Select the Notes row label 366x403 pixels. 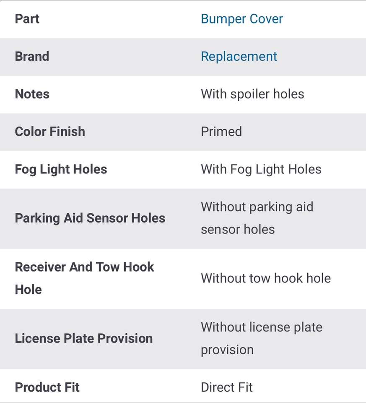[32, 94]
